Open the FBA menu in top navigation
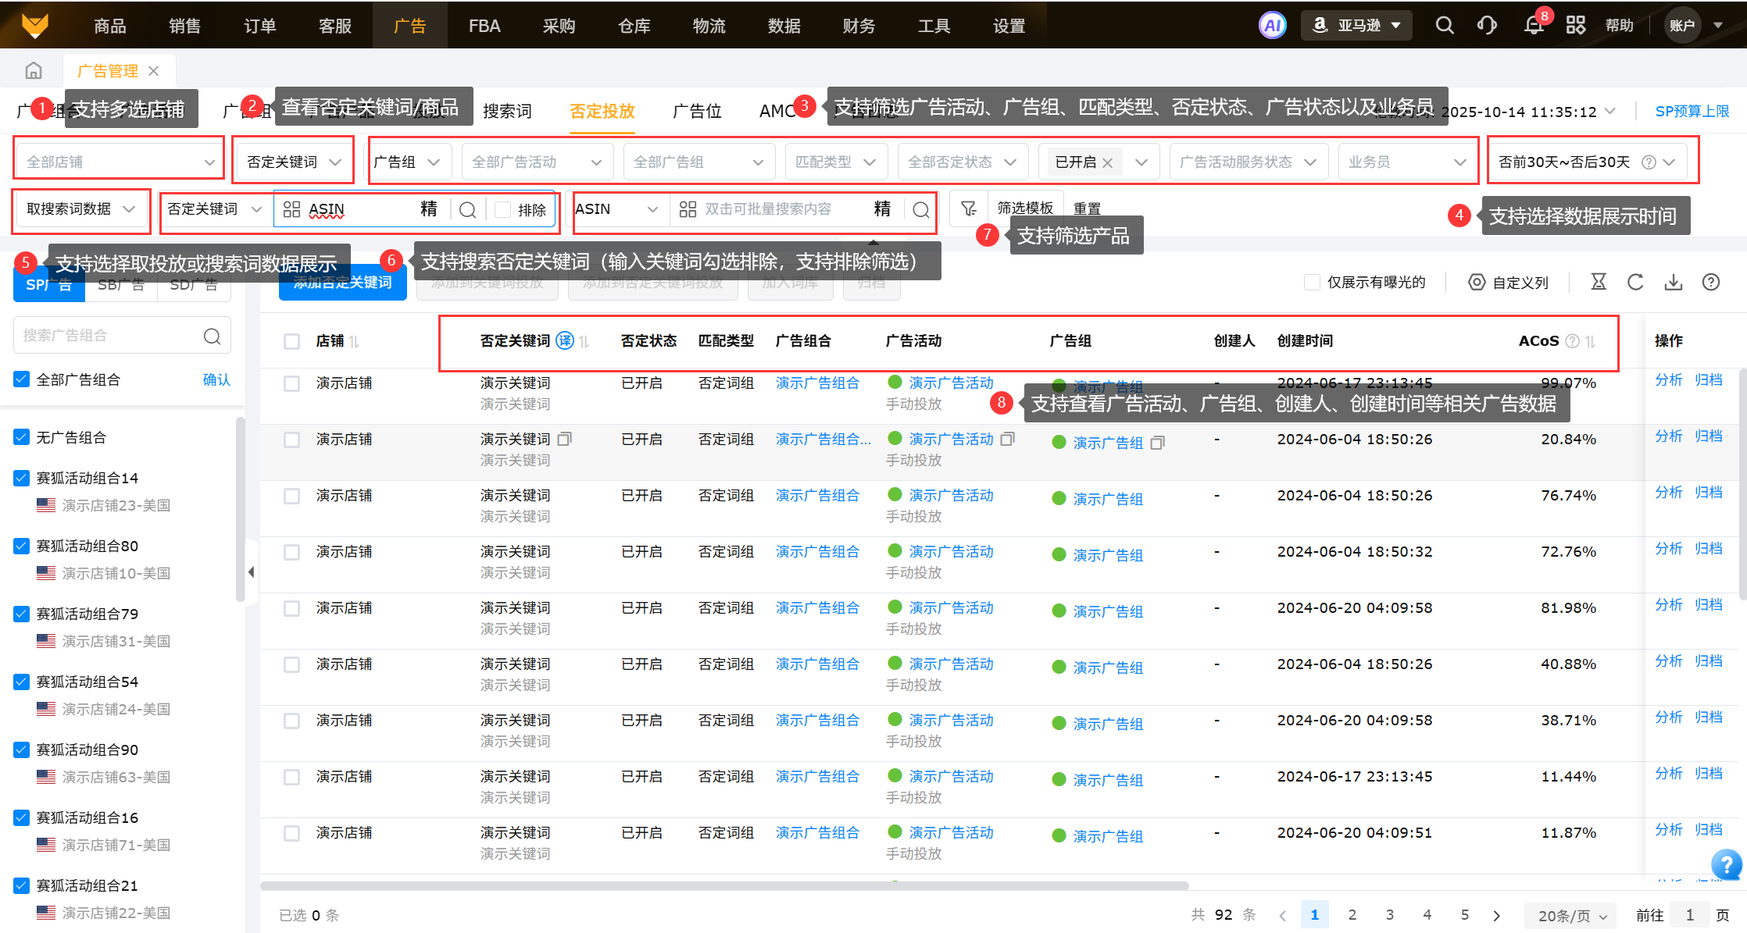 [484, 26]
